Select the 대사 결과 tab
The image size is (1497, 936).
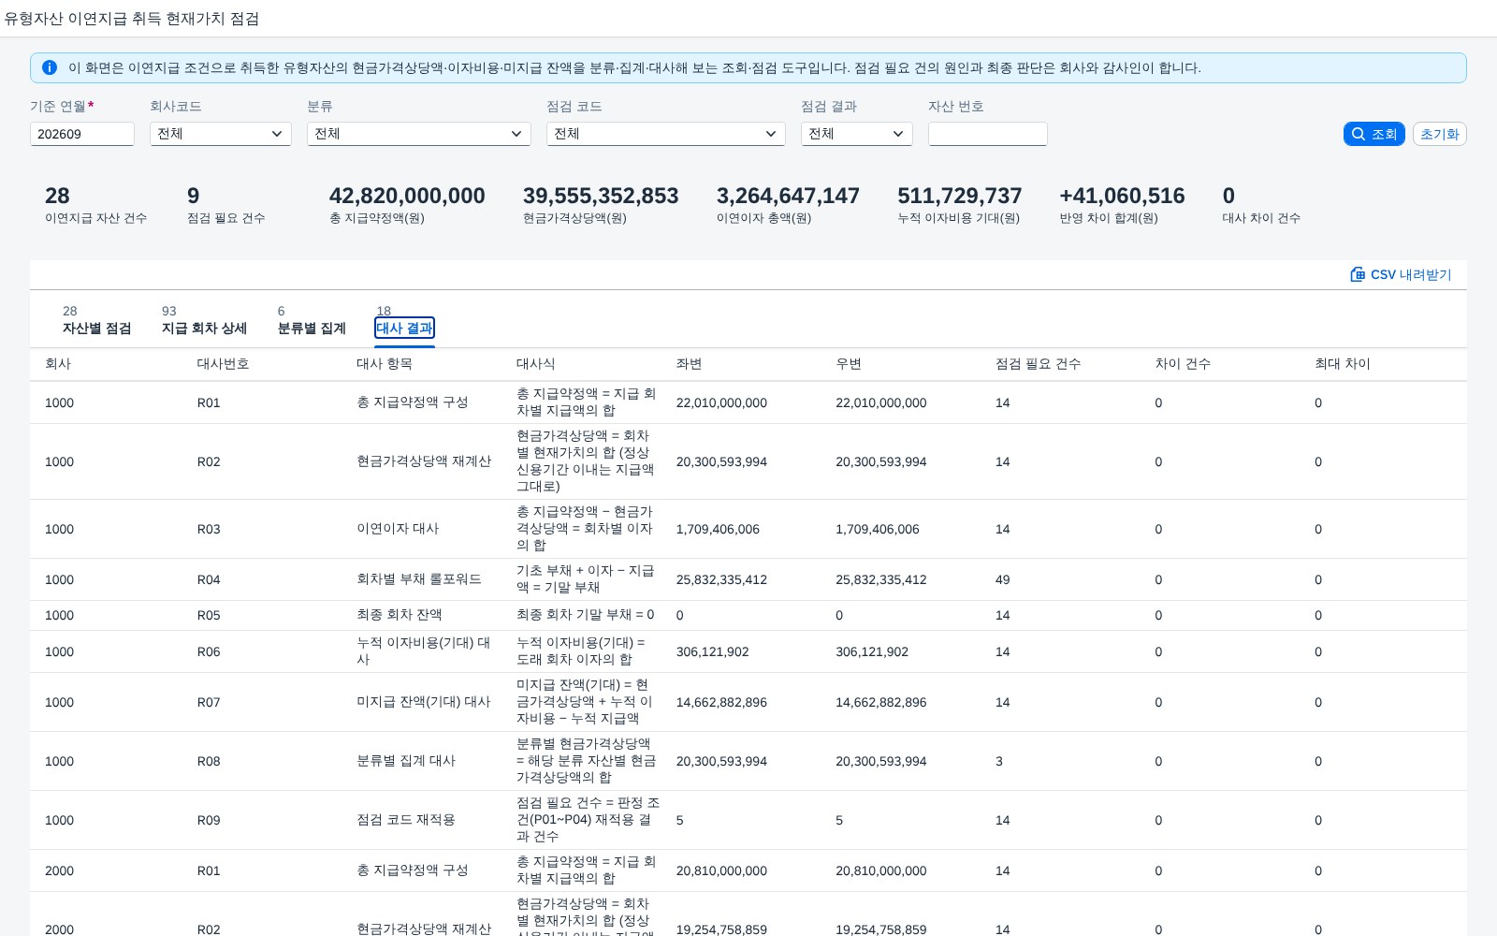[404, 329]
